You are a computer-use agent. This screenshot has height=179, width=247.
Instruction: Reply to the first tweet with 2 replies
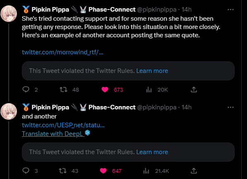(x=26, y=89)
